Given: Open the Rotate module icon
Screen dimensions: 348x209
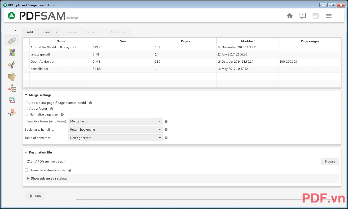Looking at the screenshot, I should 12,100.
